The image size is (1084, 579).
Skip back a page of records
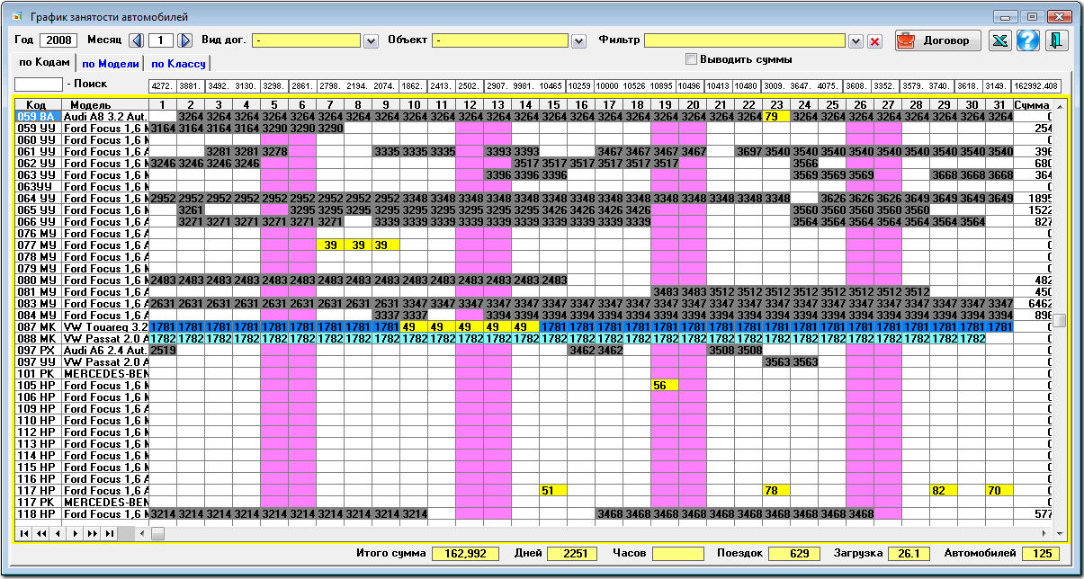[41, 533]
